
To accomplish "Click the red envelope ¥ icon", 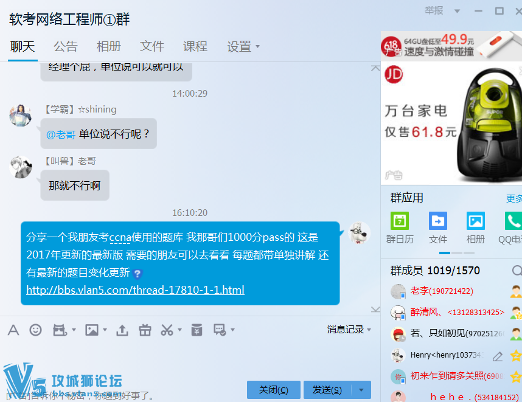I will pos(197,330).
